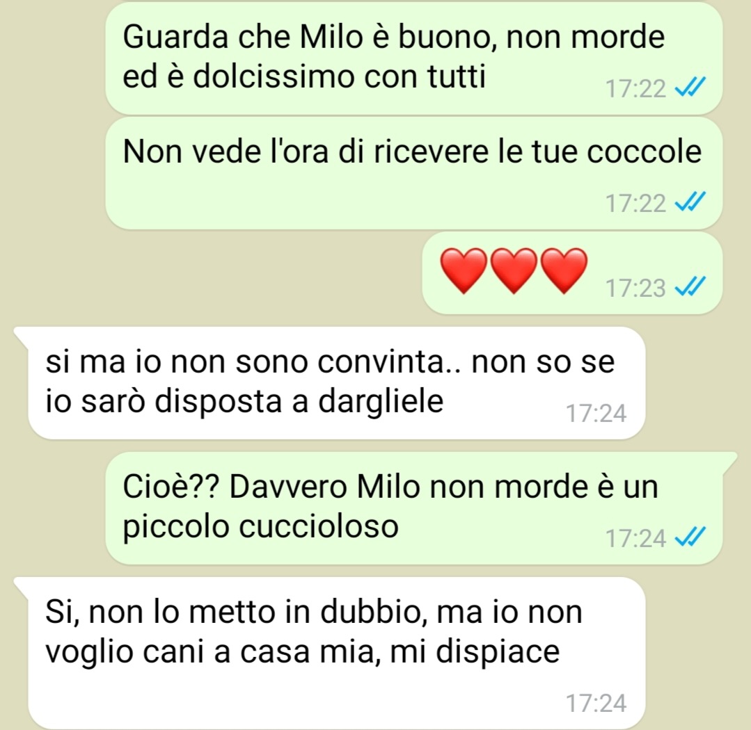Screen dimensions: 751x730
Task: Select the 'Cioè?? Davvero Milo non morde' message
Action: point(414,508)
